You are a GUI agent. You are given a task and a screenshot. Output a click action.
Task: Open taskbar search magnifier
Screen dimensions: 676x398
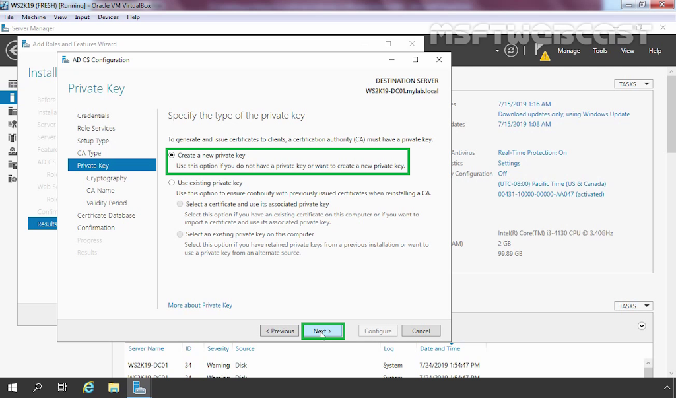[x=37, y=387]
